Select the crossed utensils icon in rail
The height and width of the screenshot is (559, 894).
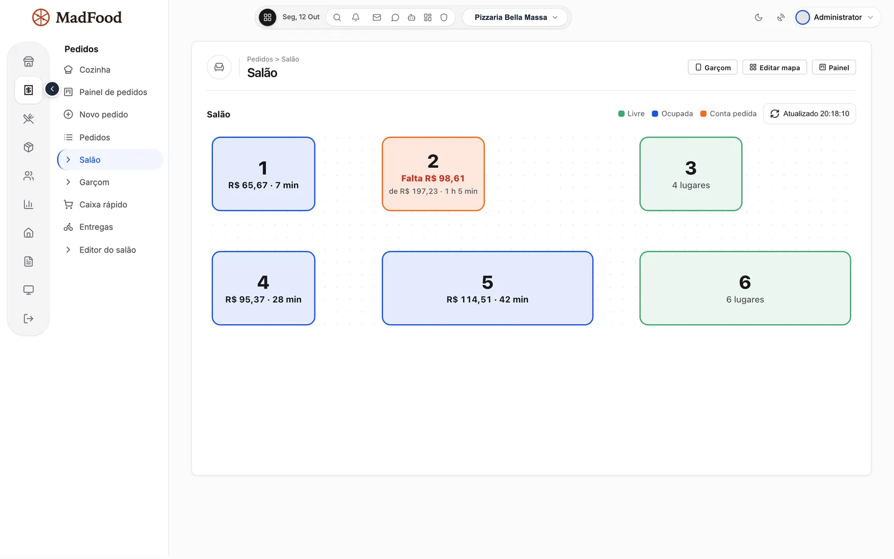[x=28, y=119]
